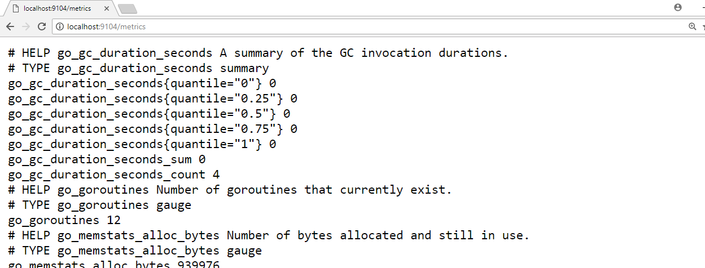Select the localhost:9104/metrics tab
The width and height of the screenshot is (705, 268).
57,8
